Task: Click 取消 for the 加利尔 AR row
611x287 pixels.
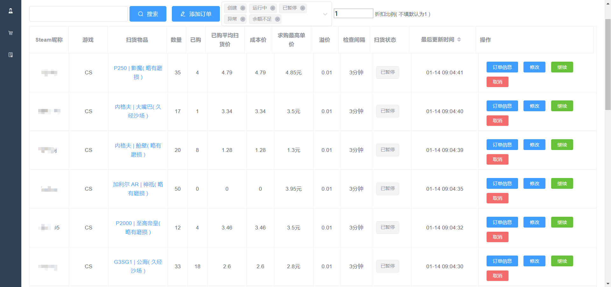Action: [497, 198]
